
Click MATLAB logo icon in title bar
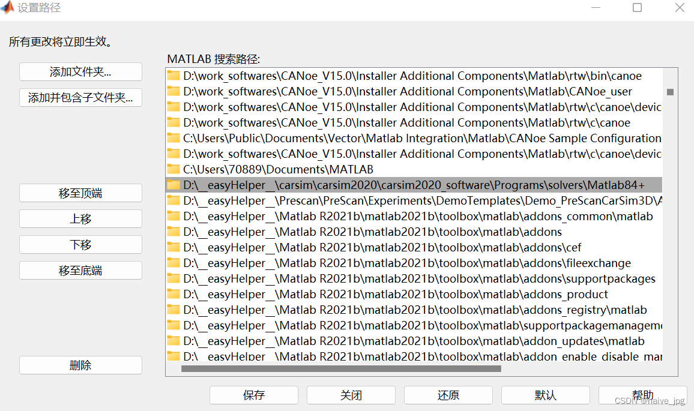coord(8,8)
